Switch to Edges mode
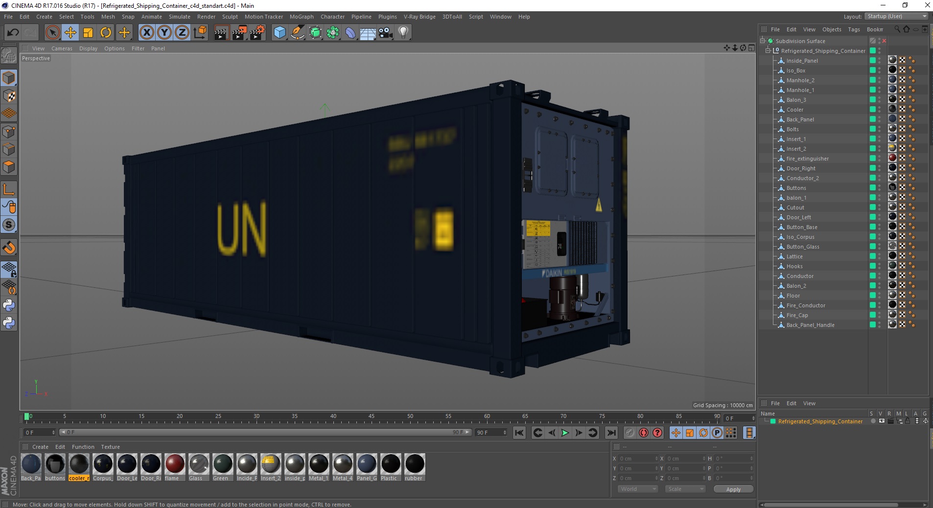 click(x=9, y=149)
